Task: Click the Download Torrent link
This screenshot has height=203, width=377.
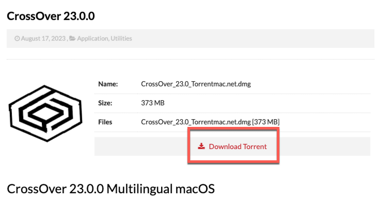Action: (x=232, y=146)
